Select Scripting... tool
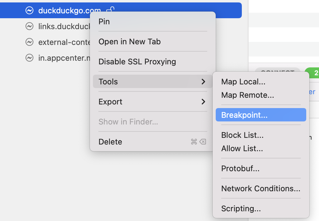The width and height of the screenshot is (319, 221). pos(261,208)
